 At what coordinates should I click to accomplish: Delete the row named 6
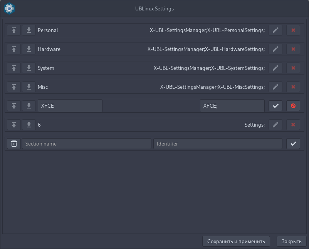pos(293,125)
